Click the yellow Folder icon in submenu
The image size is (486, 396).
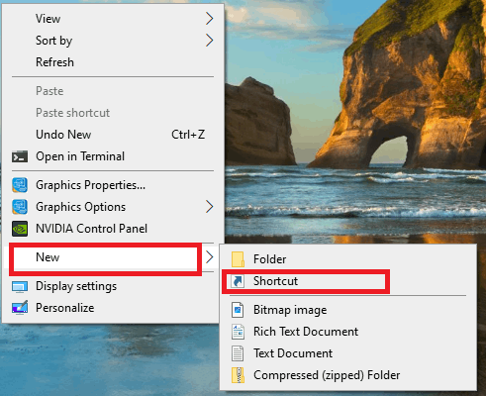tap(238, 259)
